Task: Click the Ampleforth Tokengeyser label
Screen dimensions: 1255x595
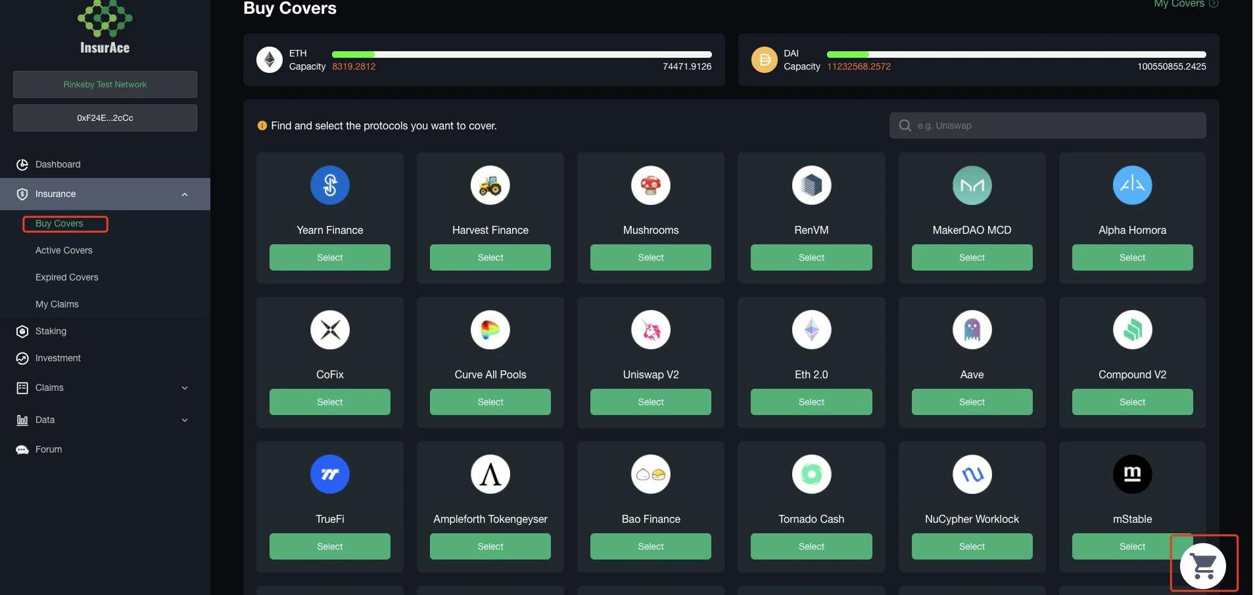Action: [x=490, y=519]
